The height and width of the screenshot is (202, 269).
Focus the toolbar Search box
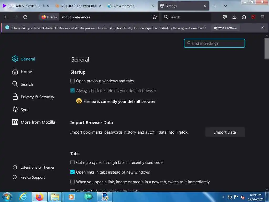pos(186,17)
